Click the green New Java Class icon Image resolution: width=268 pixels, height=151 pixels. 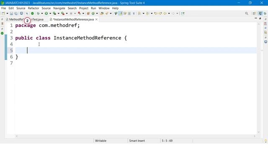click(93, 13)
